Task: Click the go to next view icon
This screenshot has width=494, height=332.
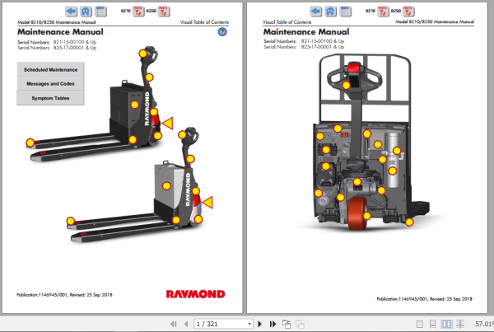Action: (300, 324)
